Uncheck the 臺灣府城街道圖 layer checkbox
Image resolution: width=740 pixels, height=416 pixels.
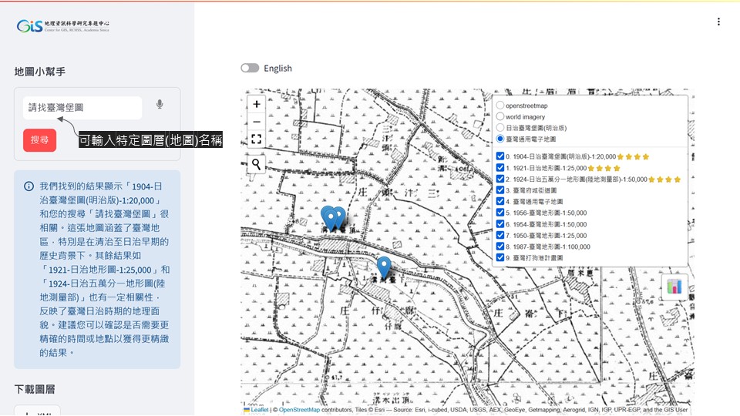[500, 190]
